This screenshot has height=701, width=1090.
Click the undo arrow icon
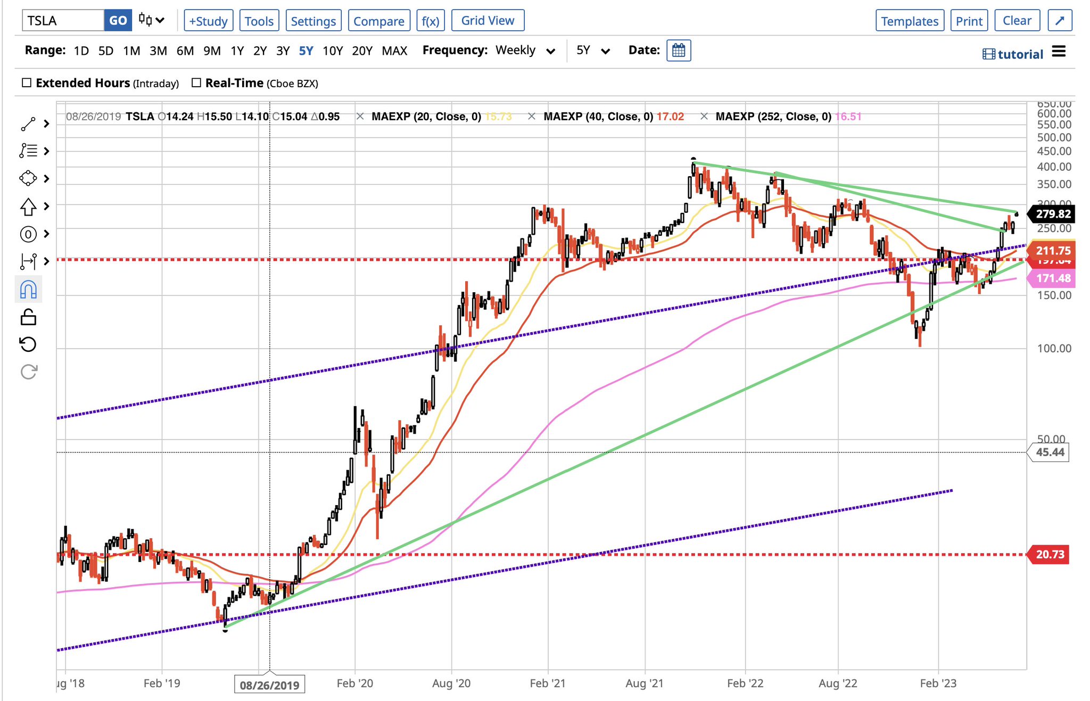pos(28,344)
